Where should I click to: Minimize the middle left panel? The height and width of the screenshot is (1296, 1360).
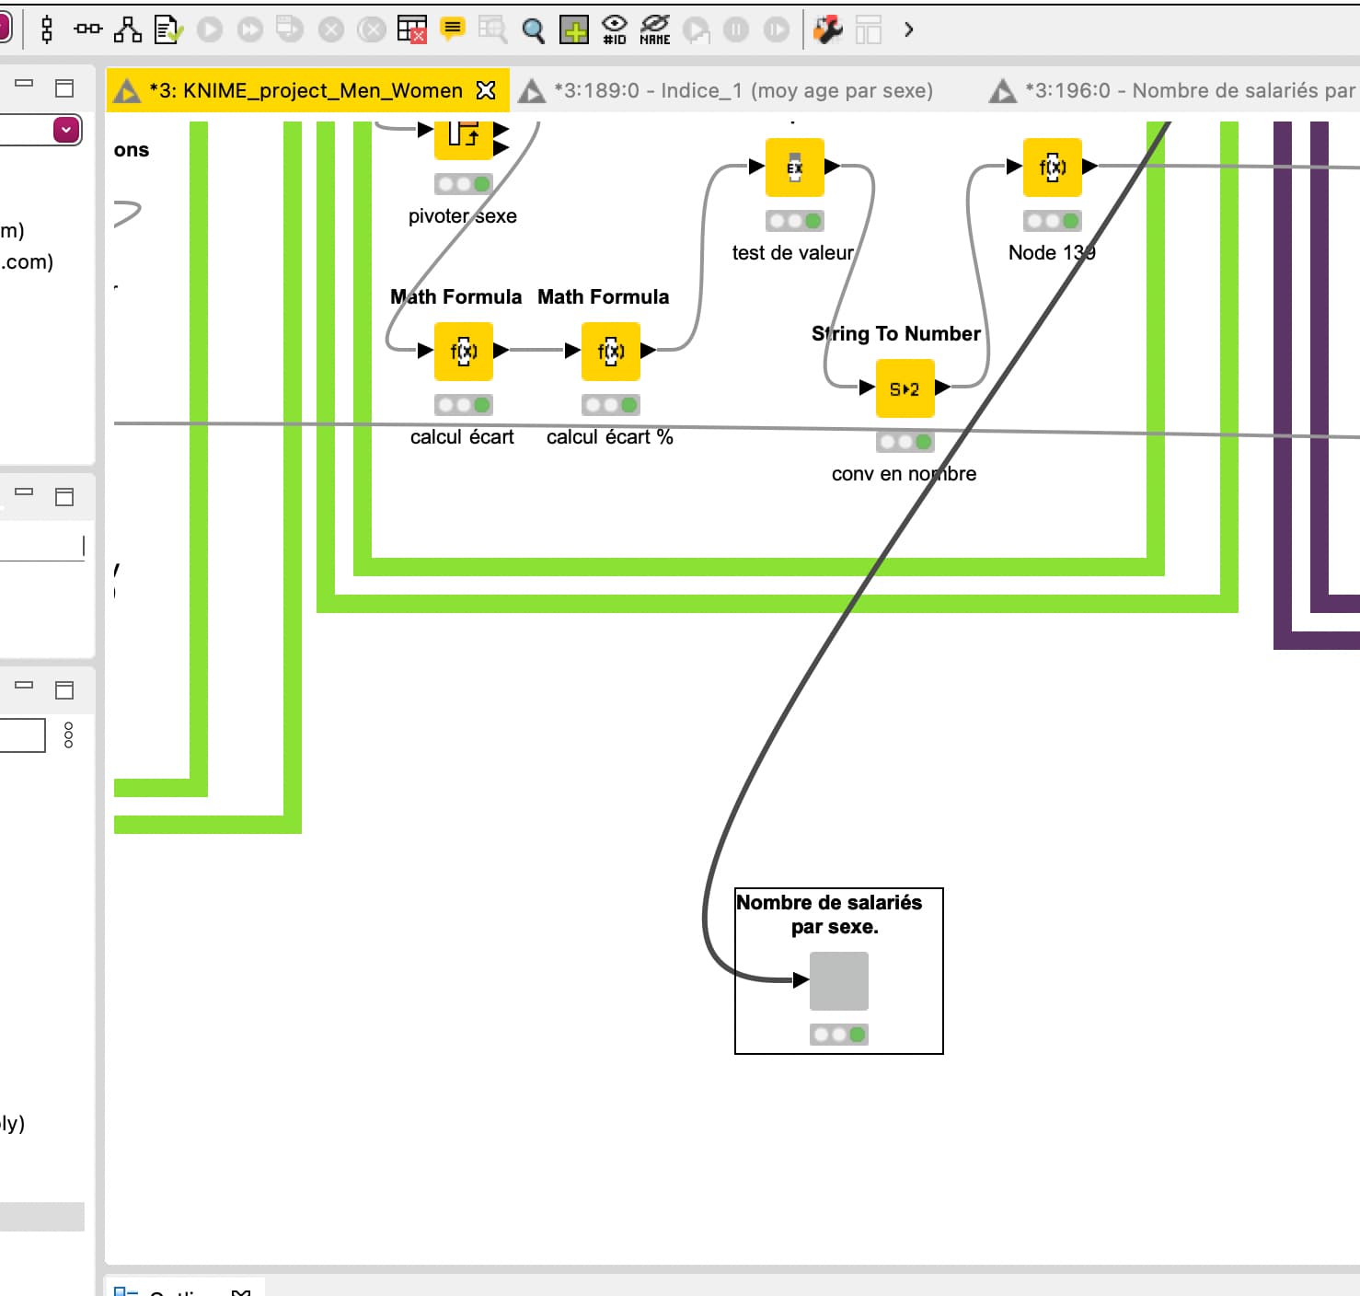click(x=24, y=492)
